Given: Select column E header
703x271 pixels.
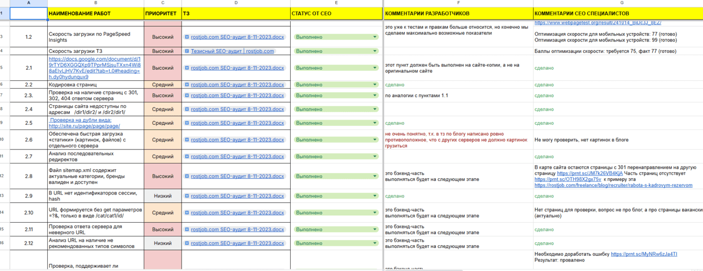Looking at the screenshot, I should click(336, 3).
